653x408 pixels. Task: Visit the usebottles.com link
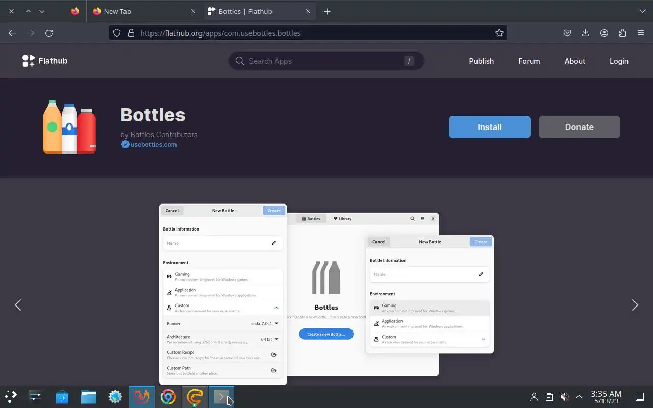click(154, 144)
